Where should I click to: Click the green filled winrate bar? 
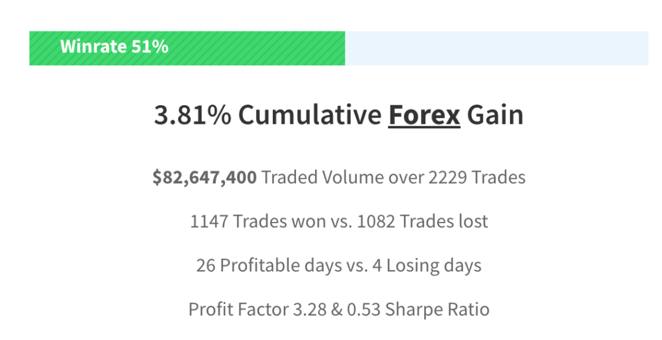187,48
